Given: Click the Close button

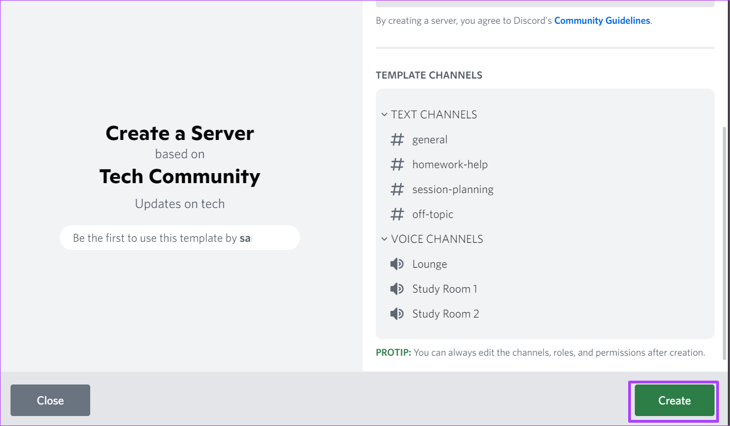Looking at the screenshot, I should [50, 400].
